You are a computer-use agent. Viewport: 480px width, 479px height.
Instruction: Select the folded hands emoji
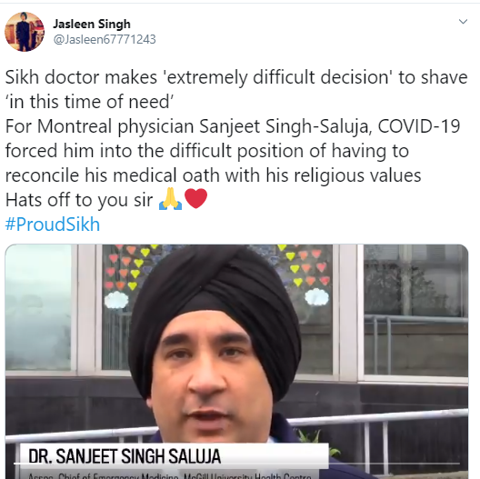(171, 199)
